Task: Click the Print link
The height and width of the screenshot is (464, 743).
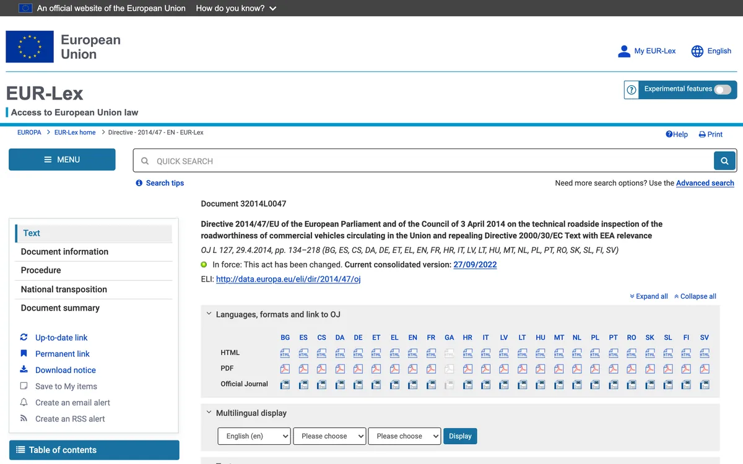Action: (711, 134)
